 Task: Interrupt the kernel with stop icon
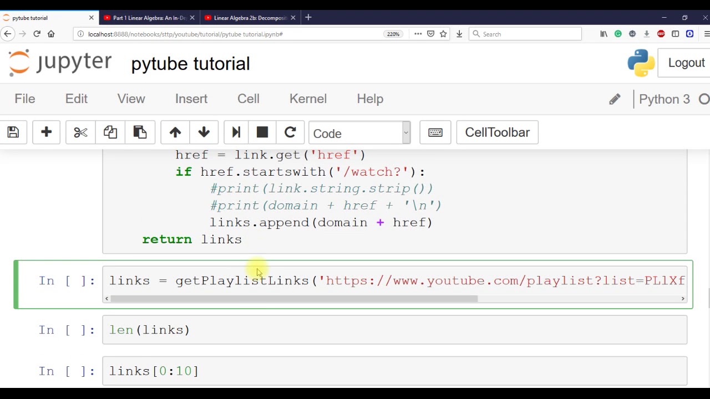(x=262, y=132)
